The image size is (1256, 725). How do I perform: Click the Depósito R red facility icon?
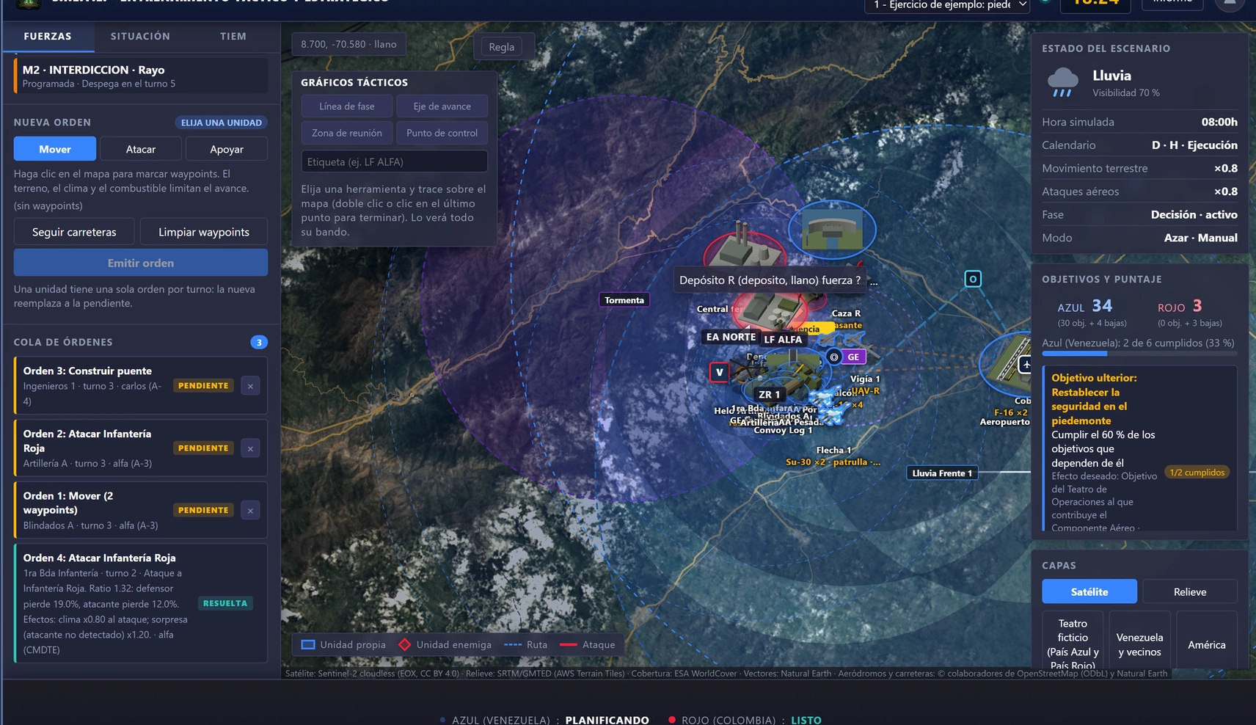pyautogui.click(x=770, y=311)
